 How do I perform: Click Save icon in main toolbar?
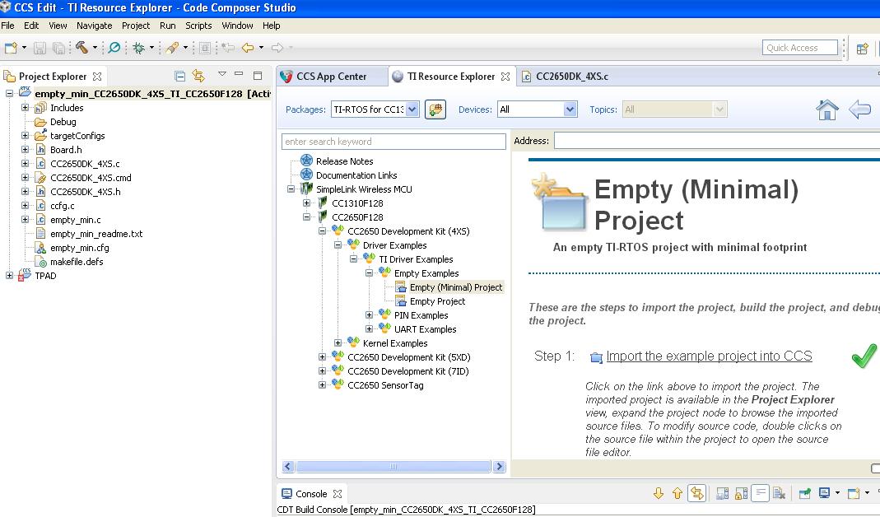click(x=40, y=49)
